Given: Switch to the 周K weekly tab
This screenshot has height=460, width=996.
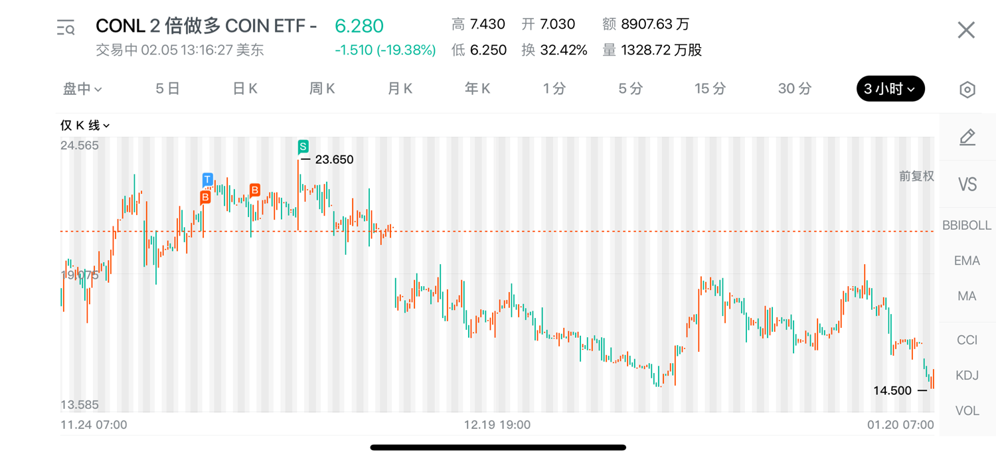Looking at the screenshot, I should click(322, 89).
